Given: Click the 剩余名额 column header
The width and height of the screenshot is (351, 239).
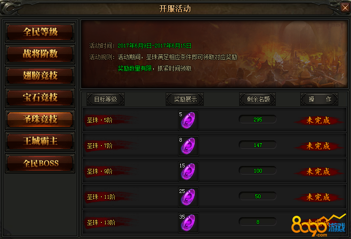Looking at the screenshot, I should (x=257, y=99).
